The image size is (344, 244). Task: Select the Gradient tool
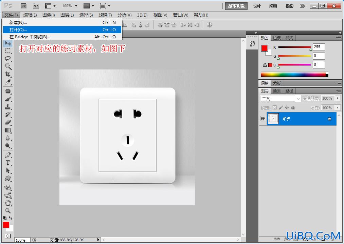point(8,130)
